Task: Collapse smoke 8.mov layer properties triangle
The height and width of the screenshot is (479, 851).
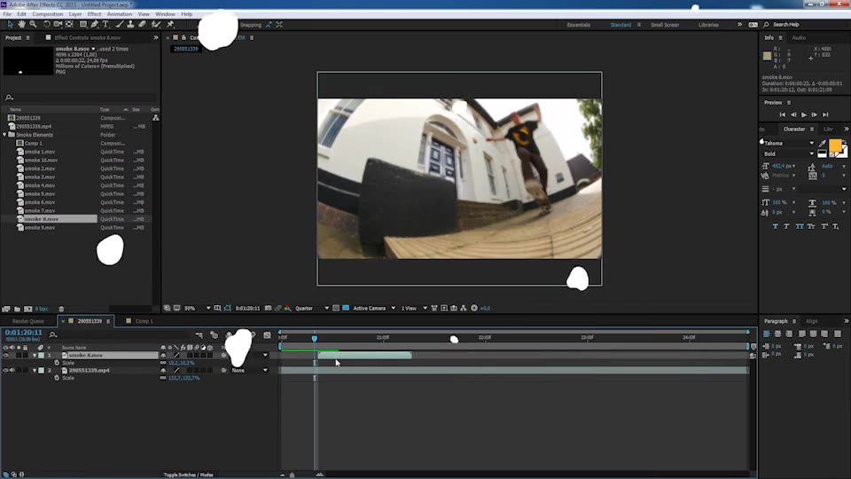Action: (x=35, y=355)
